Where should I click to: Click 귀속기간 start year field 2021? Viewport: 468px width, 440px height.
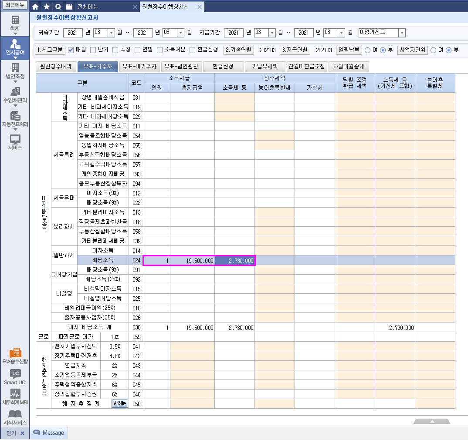pos(73,33)
